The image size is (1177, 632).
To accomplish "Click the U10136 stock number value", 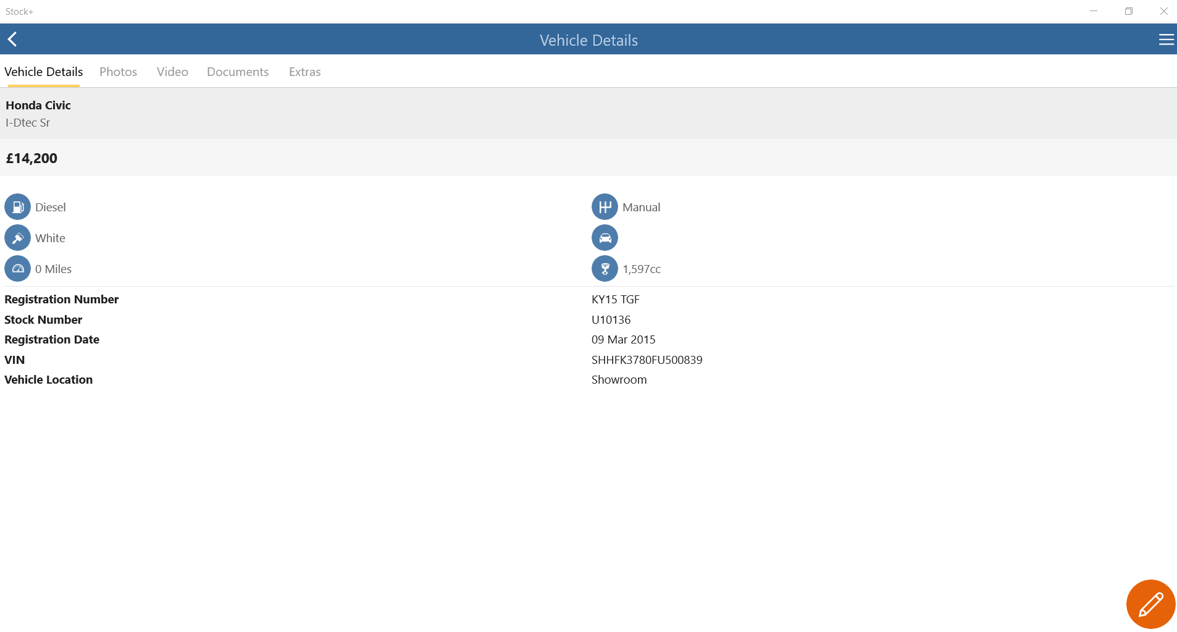I will (611, 319).
